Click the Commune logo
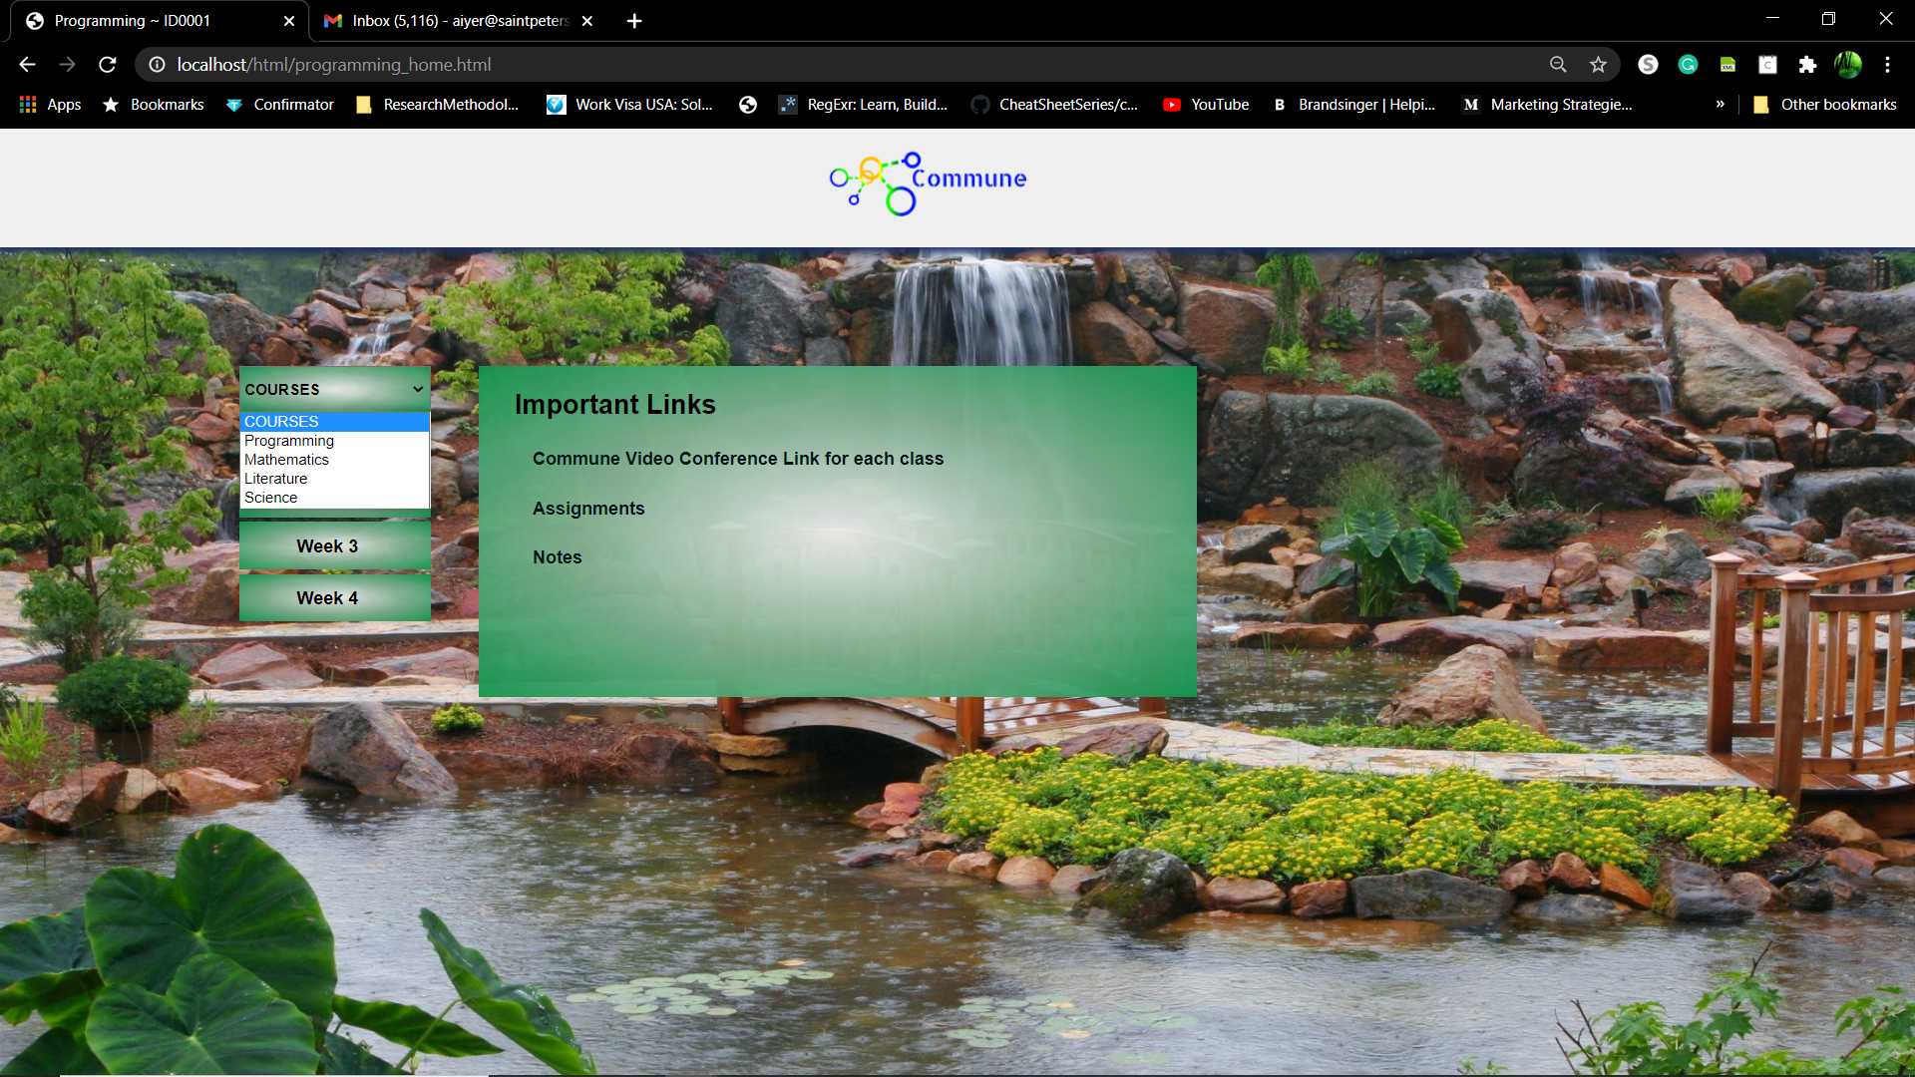 click(928, 183)
